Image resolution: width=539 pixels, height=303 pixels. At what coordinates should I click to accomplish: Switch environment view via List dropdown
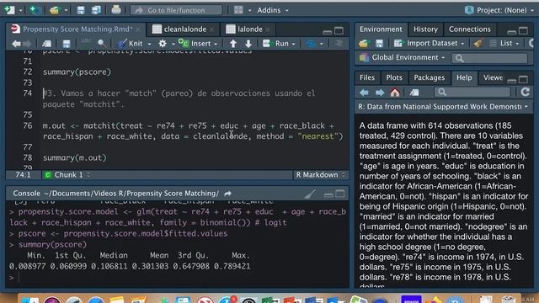(504, 43)
